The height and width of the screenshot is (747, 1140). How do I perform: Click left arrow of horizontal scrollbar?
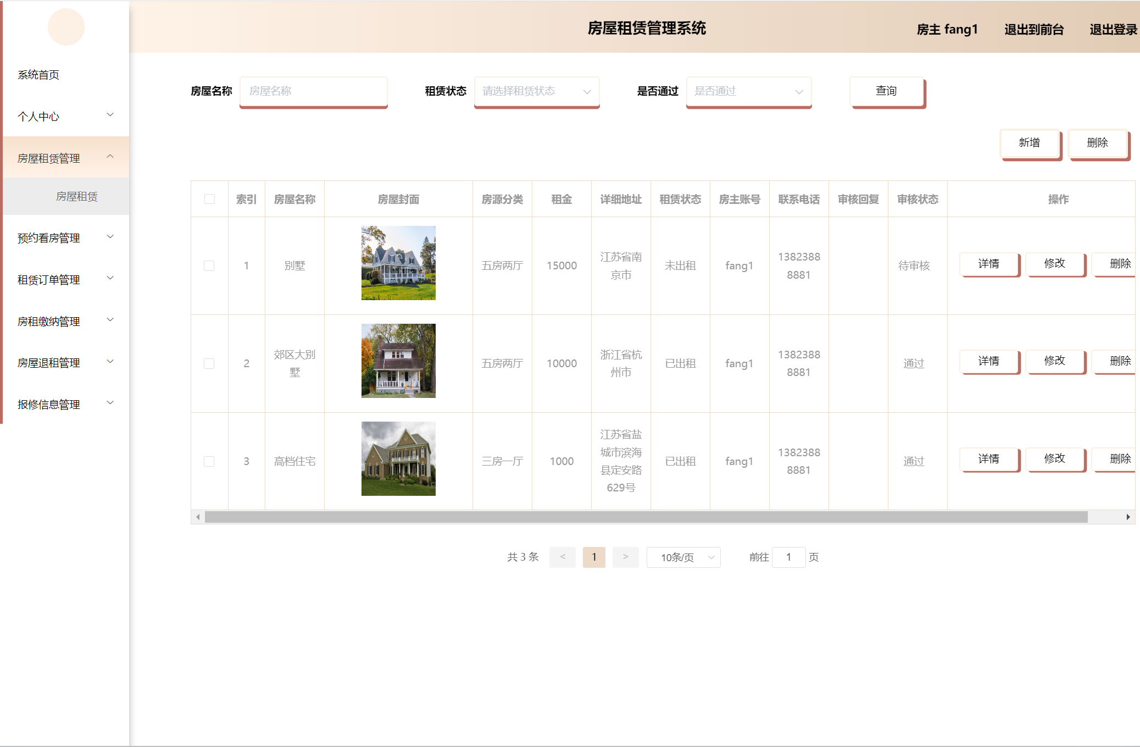(198, 517)
